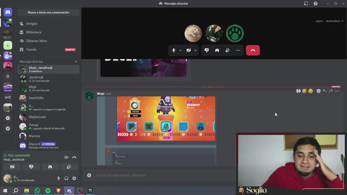347x195 pixels.
Task: Open noise suppression icon in voice panel
Action: (66, 157)
